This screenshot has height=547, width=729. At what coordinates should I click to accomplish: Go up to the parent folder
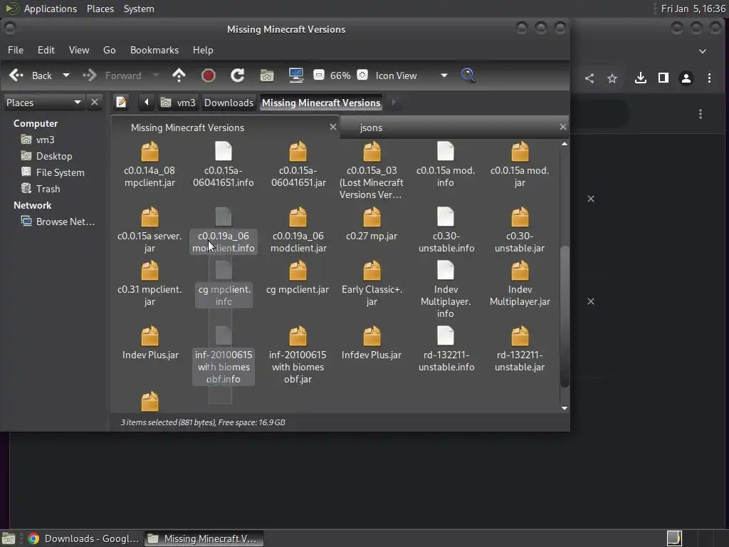tap(179, 75)
